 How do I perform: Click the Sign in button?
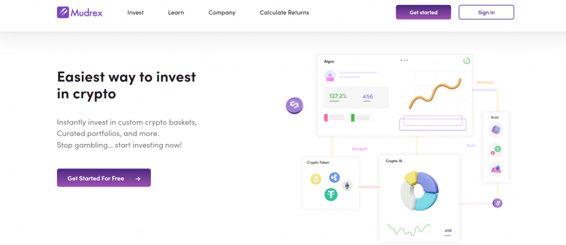tap(486, 12)
